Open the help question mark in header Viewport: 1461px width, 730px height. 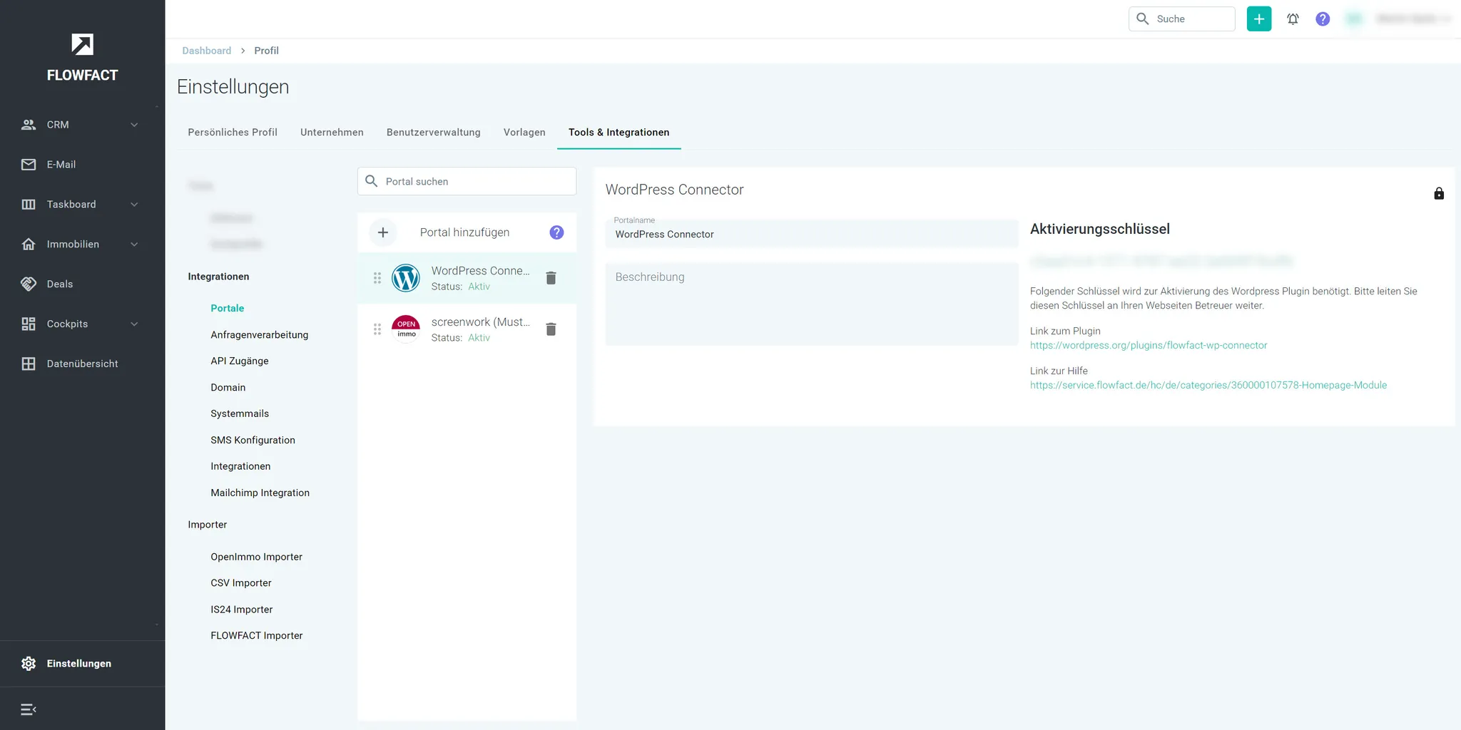[1323, 19]
